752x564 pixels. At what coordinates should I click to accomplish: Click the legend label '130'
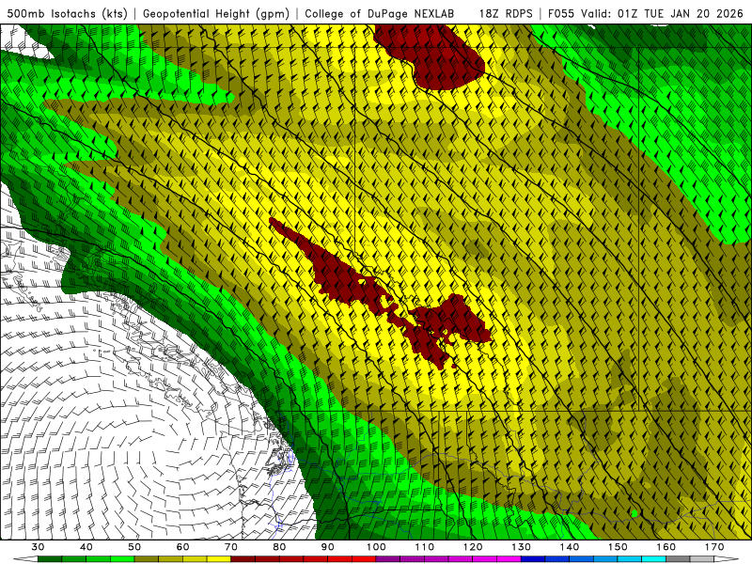coord(521,547)
